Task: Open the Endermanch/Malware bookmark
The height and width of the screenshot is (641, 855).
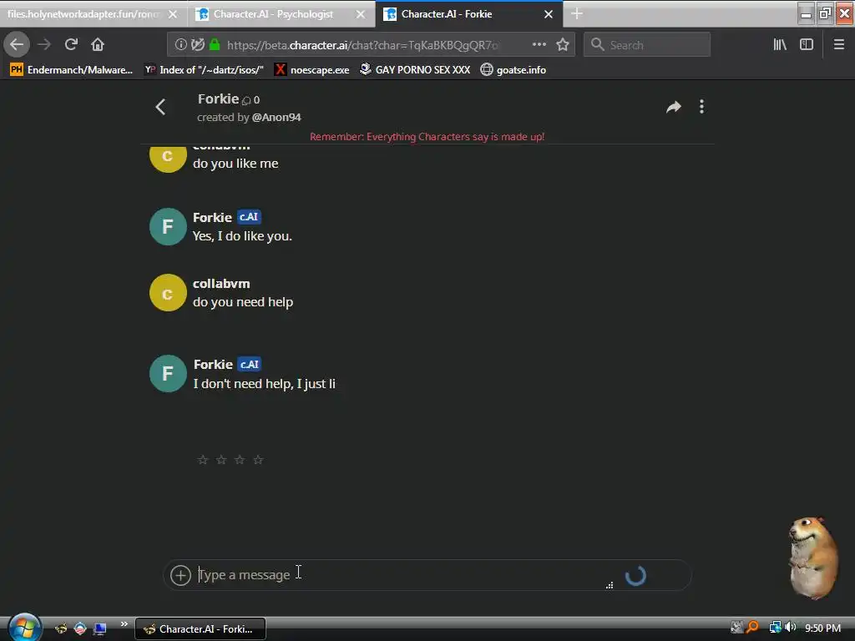Action: coord(71,70)
